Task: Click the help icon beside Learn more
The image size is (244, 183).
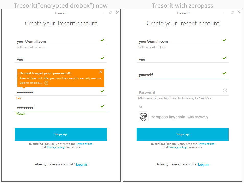Action: 46,83
